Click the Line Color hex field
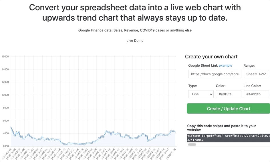 pos(256,94)
